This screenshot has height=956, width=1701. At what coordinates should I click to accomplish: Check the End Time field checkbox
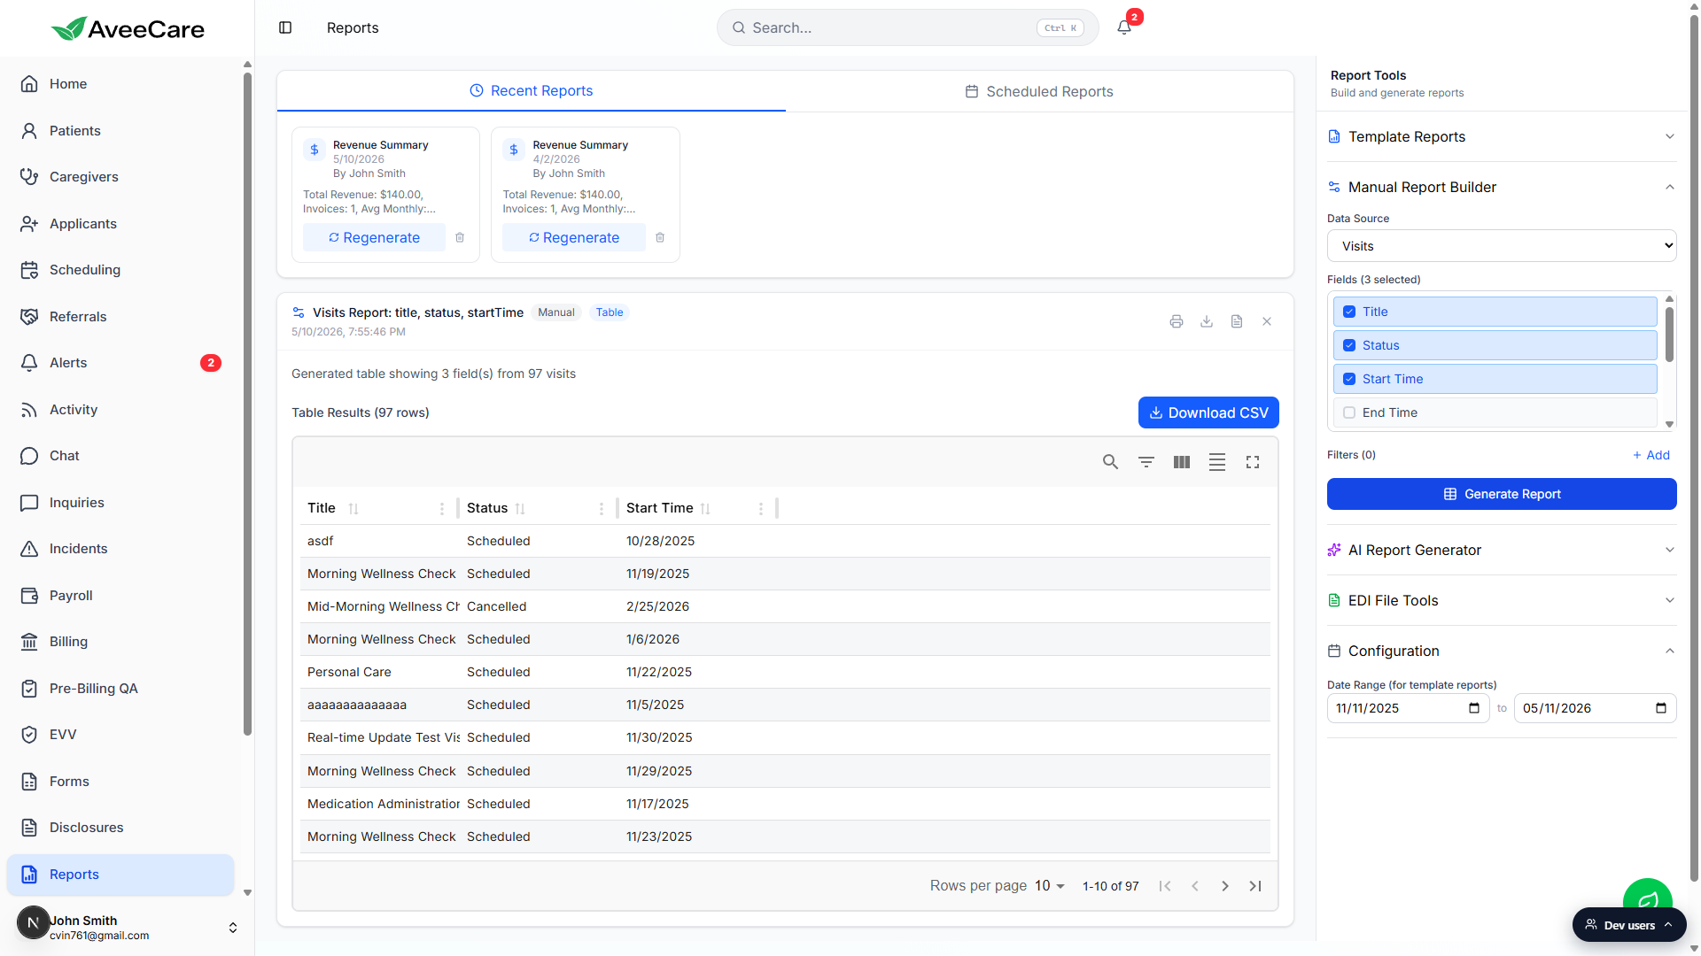click(1349, 412)
